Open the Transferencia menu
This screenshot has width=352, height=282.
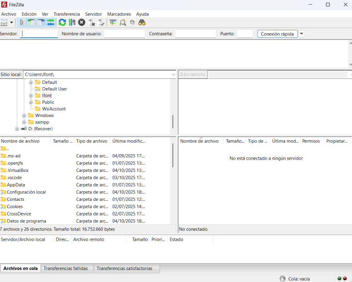pyautogui.click(x=66, y=14)
